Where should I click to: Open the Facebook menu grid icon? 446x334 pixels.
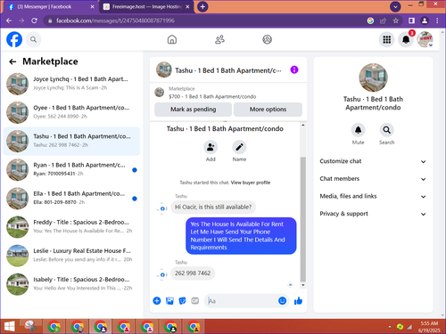coord(386,39)
